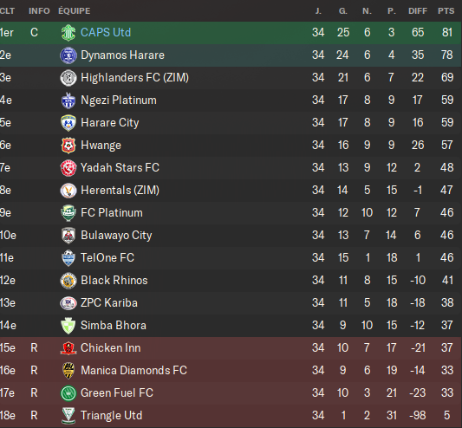Select the Black Rhinos team name

pos(114,280)
